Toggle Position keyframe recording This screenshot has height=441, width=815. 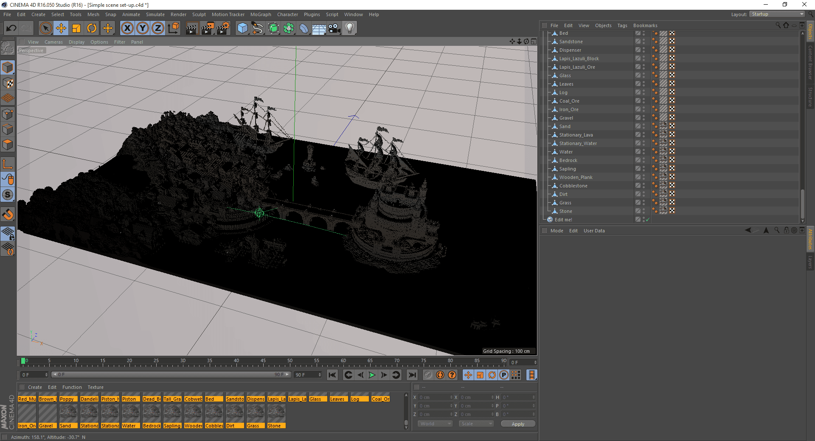click(x=468, y=375)
